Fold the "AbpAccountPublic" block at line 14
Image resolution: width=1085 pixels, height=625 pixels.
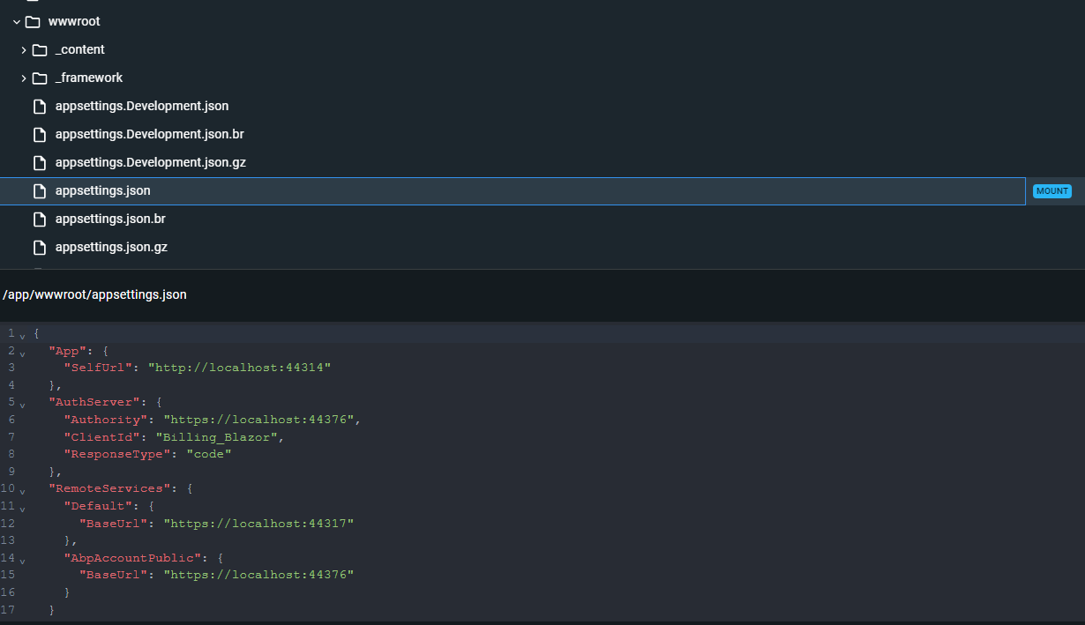point(22,559)
